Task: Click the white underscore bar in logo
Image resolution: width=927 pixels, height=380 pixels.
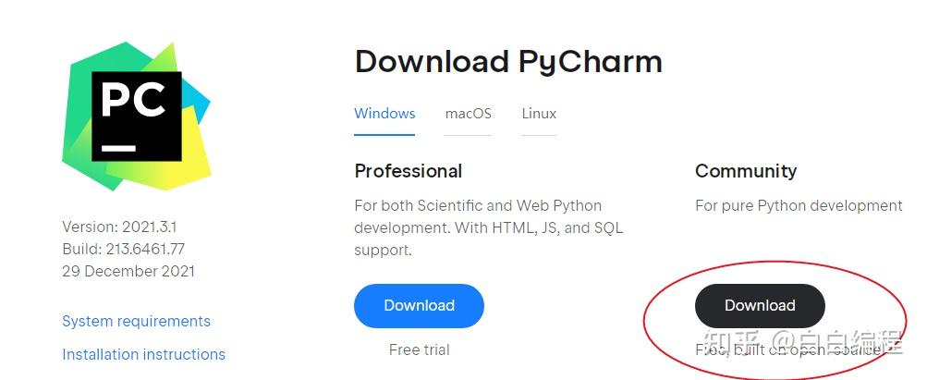Action: pyautogui.click(x=119, y=147)
